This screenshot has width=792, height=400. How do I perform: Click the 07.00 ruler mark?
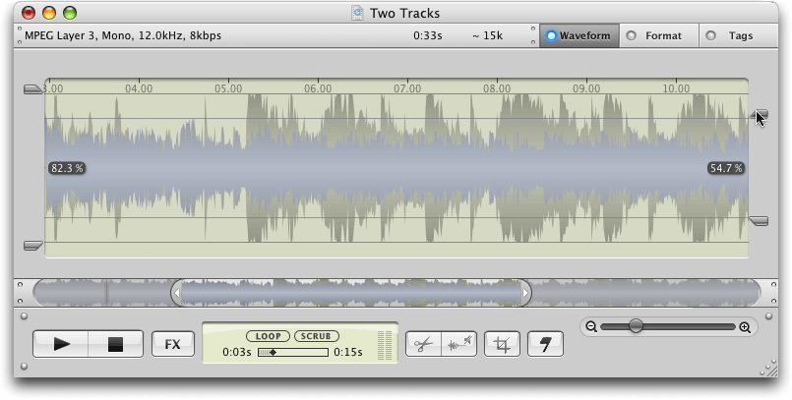407,88
